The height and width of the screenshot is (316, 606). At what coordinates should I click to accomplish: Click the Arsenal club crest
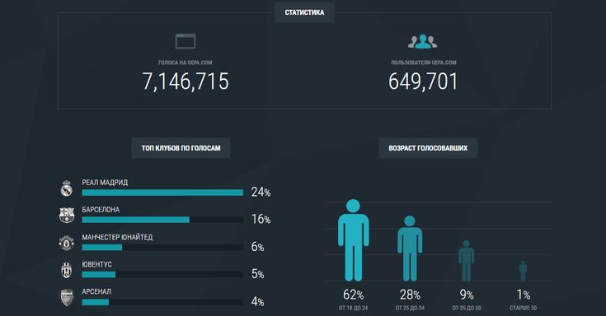67,297
